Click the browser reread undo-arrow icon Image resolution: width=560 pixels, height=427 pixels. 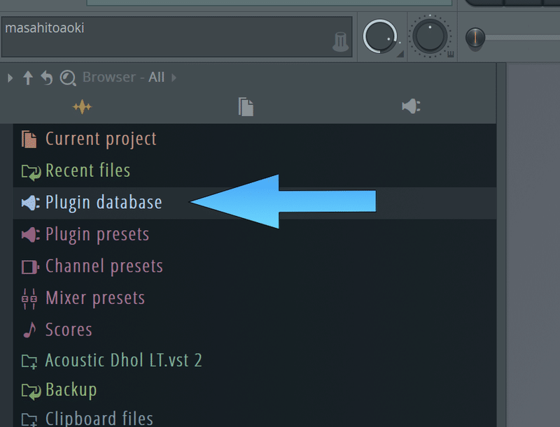[47, 78]
